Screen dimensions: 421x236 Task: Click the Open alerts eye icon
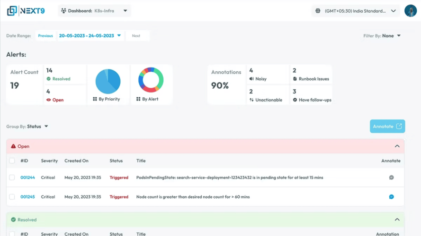click(x=48, y=100)
